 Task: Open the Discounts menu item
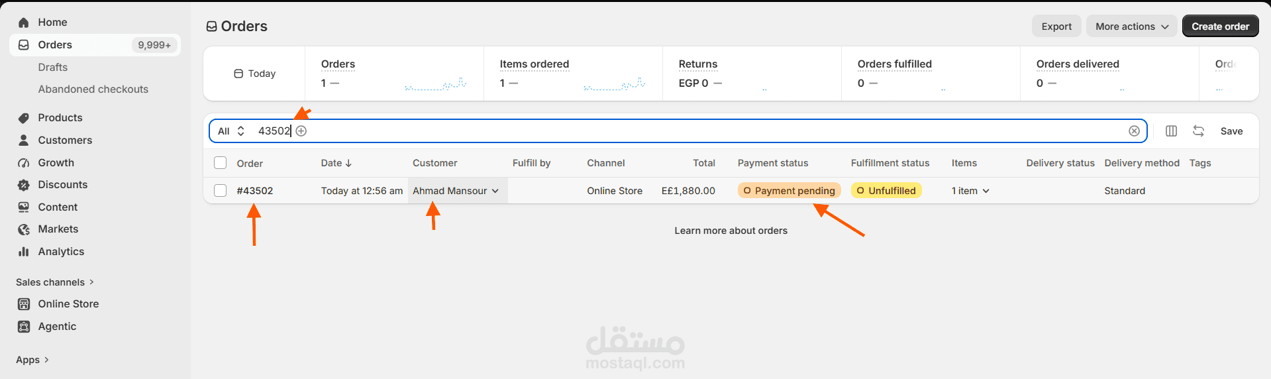click(95, 185)
